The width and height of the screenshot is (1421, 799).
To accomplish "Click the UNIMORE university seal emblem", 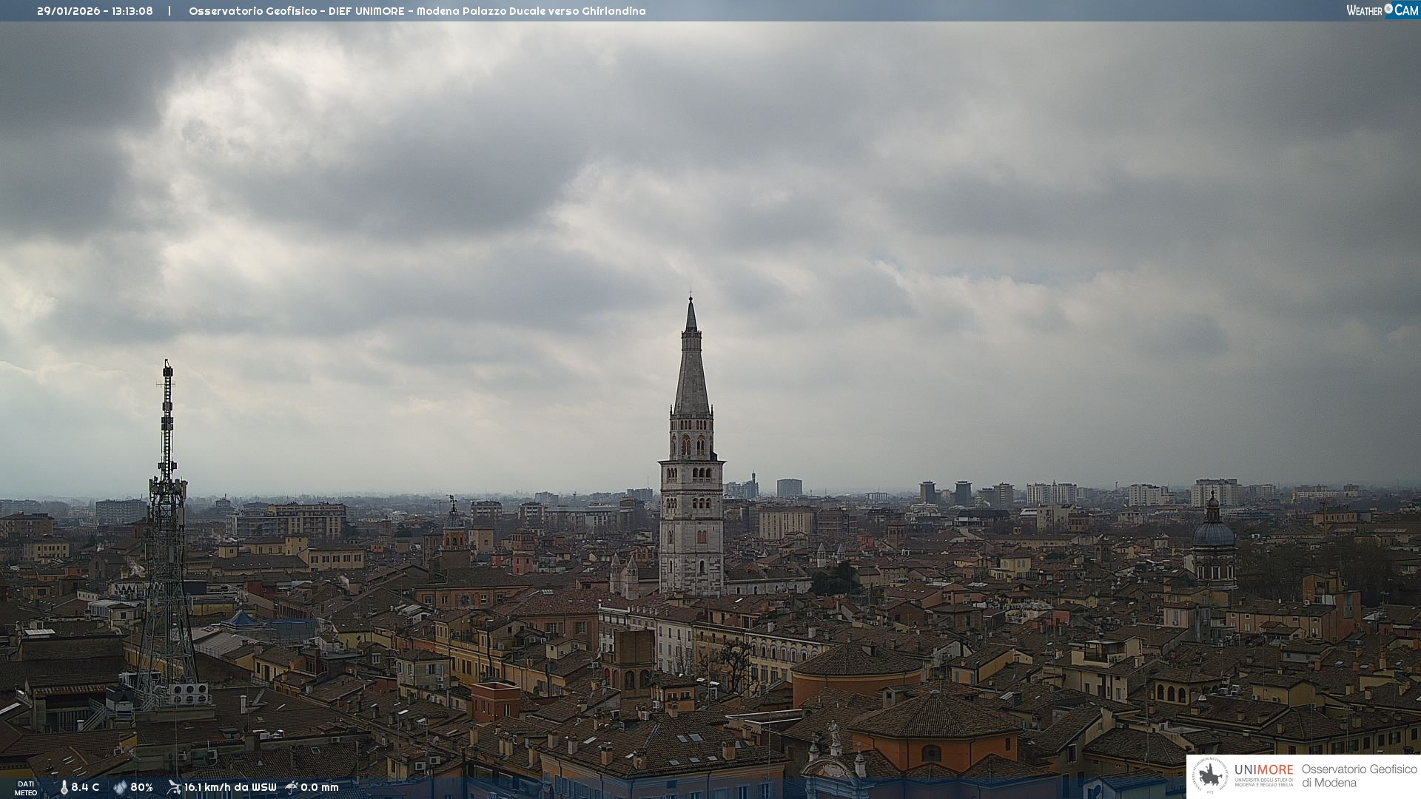I will coord(1211,775).
